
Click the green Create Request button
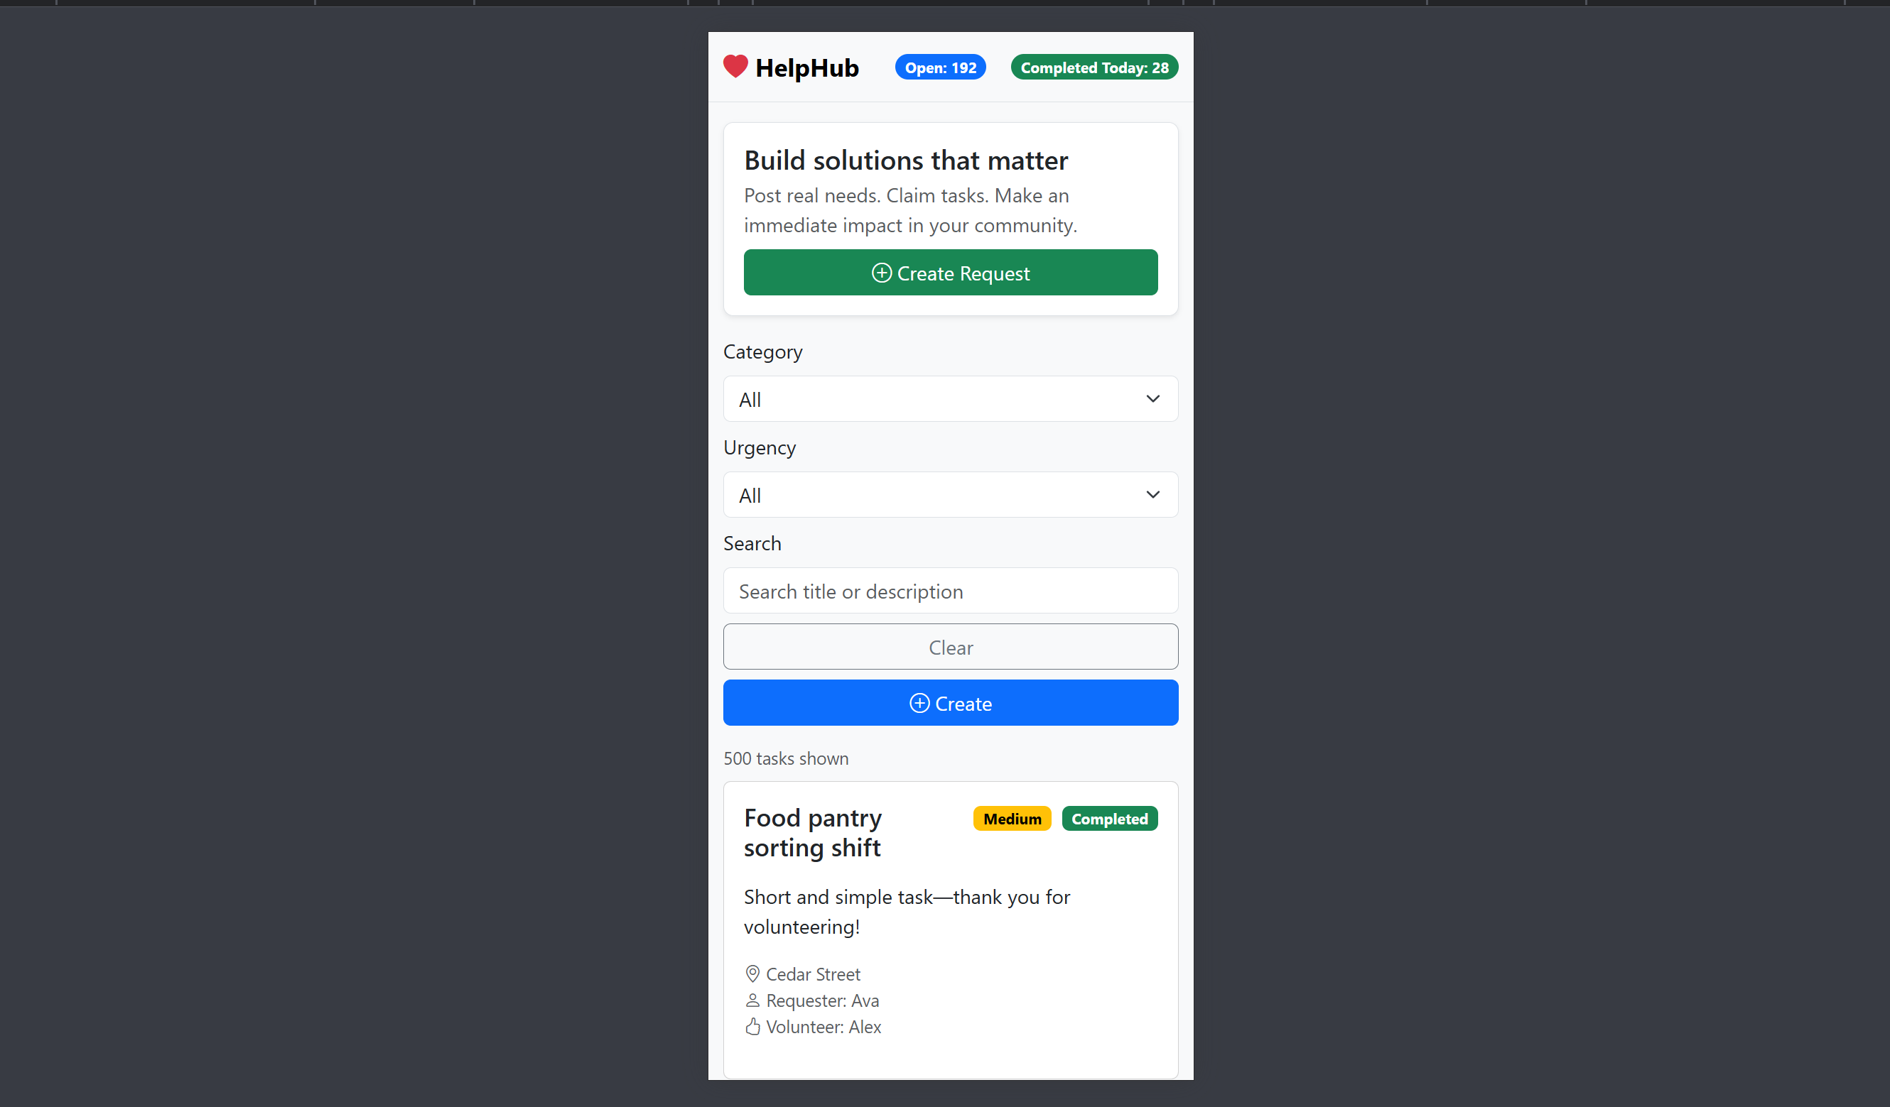950,273
